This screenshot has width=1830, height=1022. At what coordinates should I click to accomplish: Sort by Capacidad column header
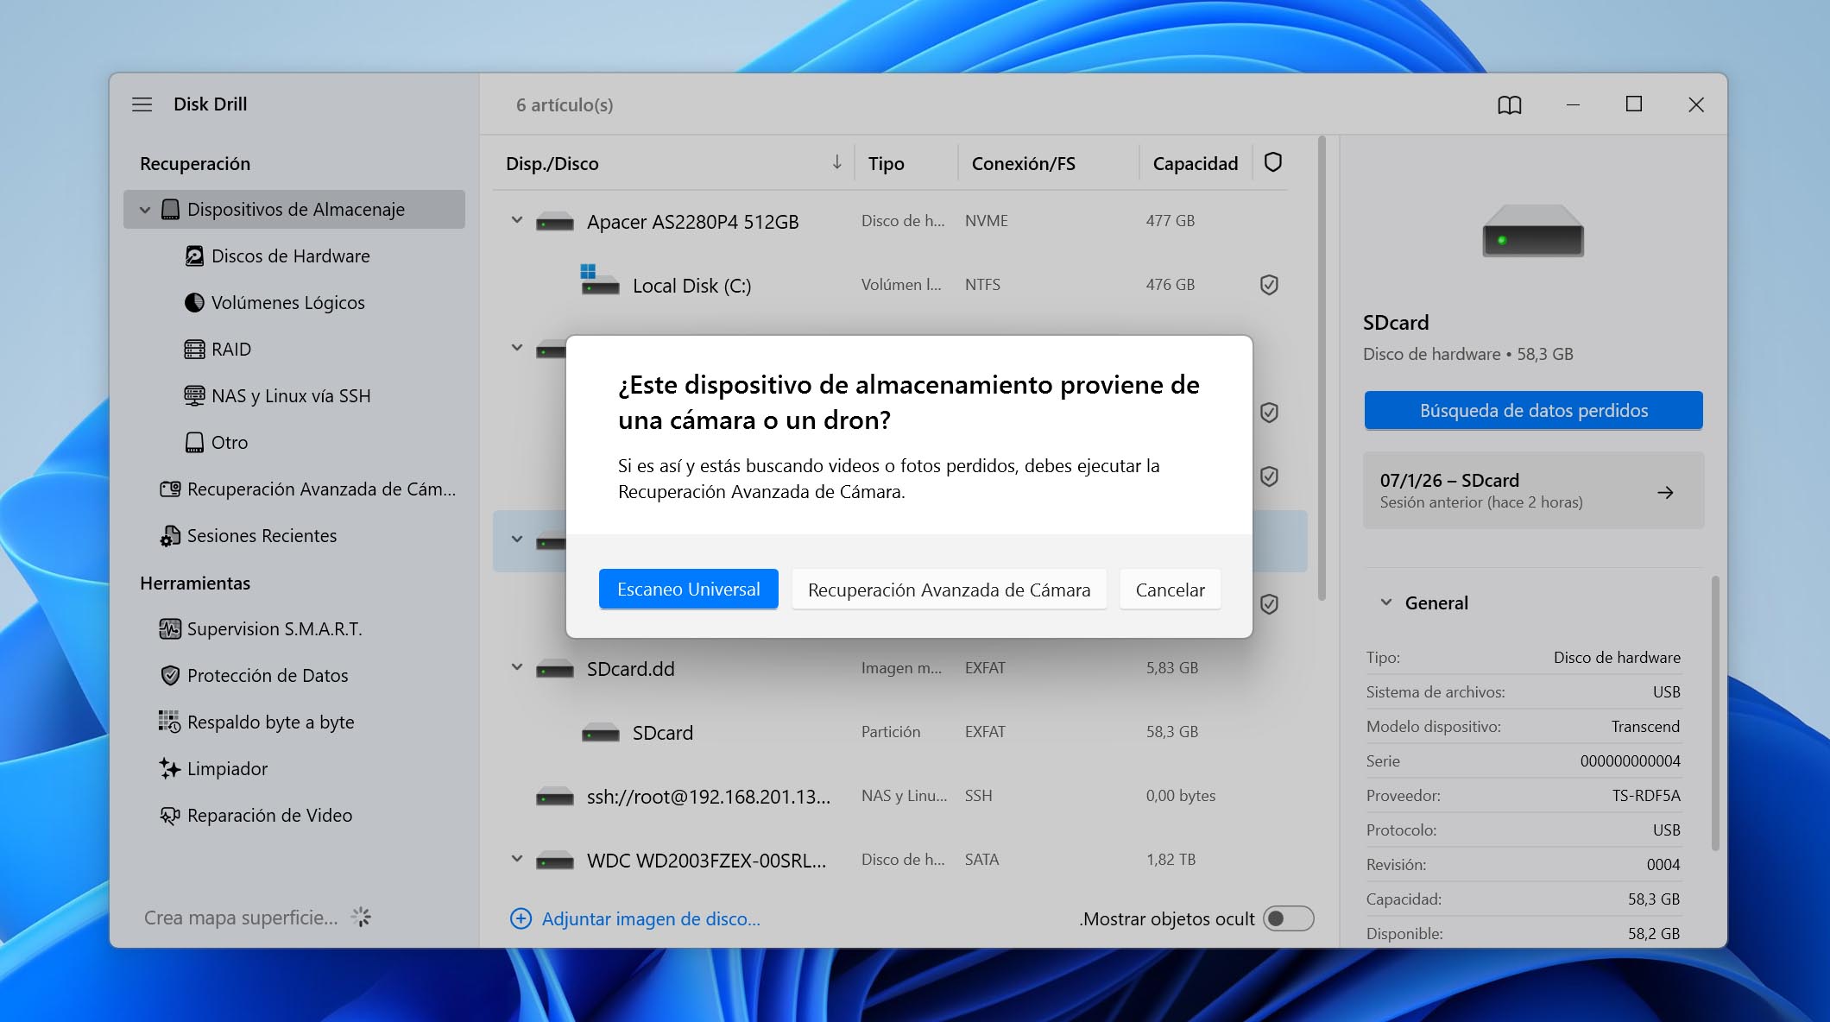(1196, 163)
